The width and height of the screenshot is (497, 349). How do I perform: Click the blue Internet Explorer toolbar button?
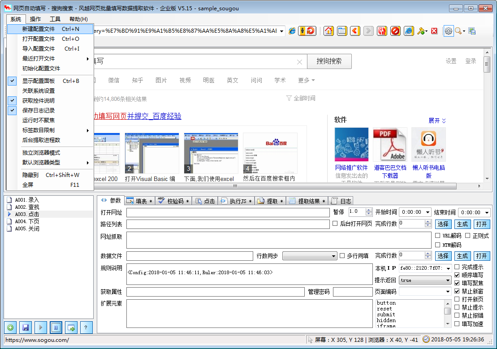click(x=409, y=31)
